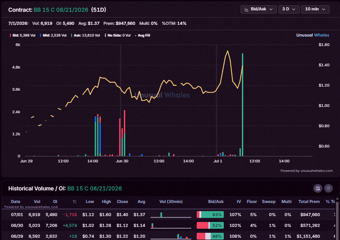Click the 48% Bid/Ask bar in 06/29 row
Viewport: 340px width, 240px height.
coord(210,236)
